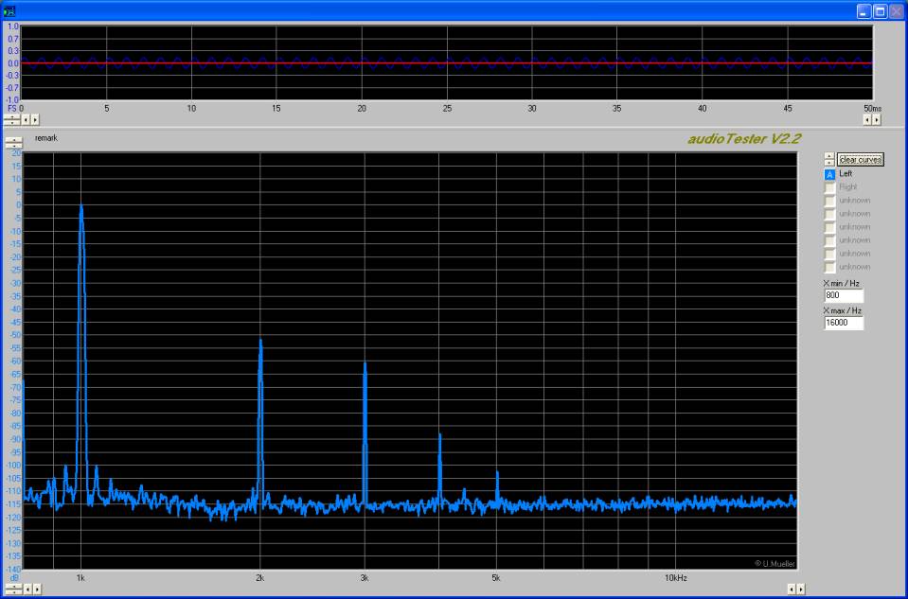The width and height of the screenshot is (908, 599).
Task: Enable the Right channel curve checkbox
Action: coord(829,187)
